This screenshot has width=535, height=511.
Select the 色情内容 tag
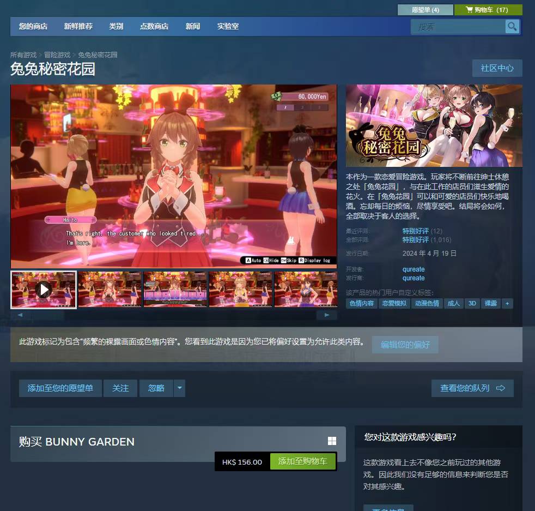pos(362,303)
